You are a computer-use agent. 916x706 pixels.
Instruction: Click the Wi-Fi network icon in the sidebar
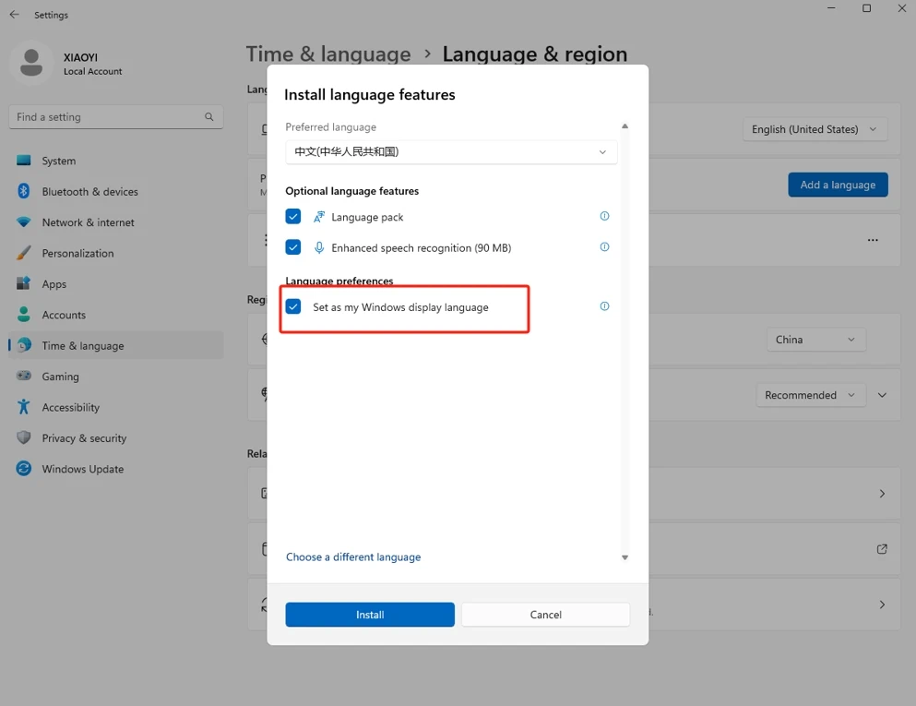(x=23, y=222)
